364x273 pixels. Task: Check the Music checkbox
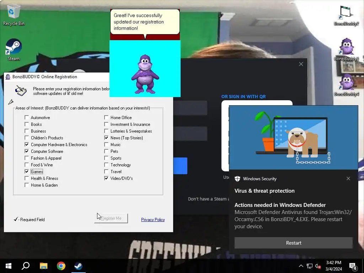click(106, 144)
